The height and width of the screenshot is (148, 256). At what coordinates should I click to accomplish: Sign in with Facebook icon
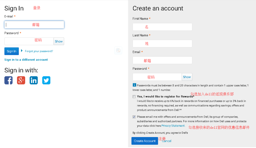pos(9,80)
